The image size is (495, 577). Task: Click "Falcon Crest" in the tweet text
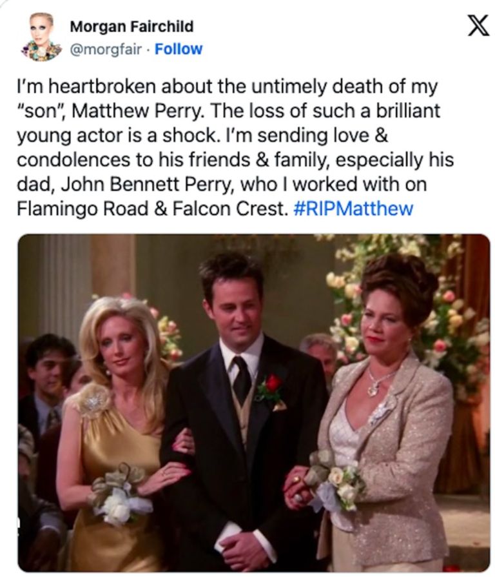[x=228, y=209]
